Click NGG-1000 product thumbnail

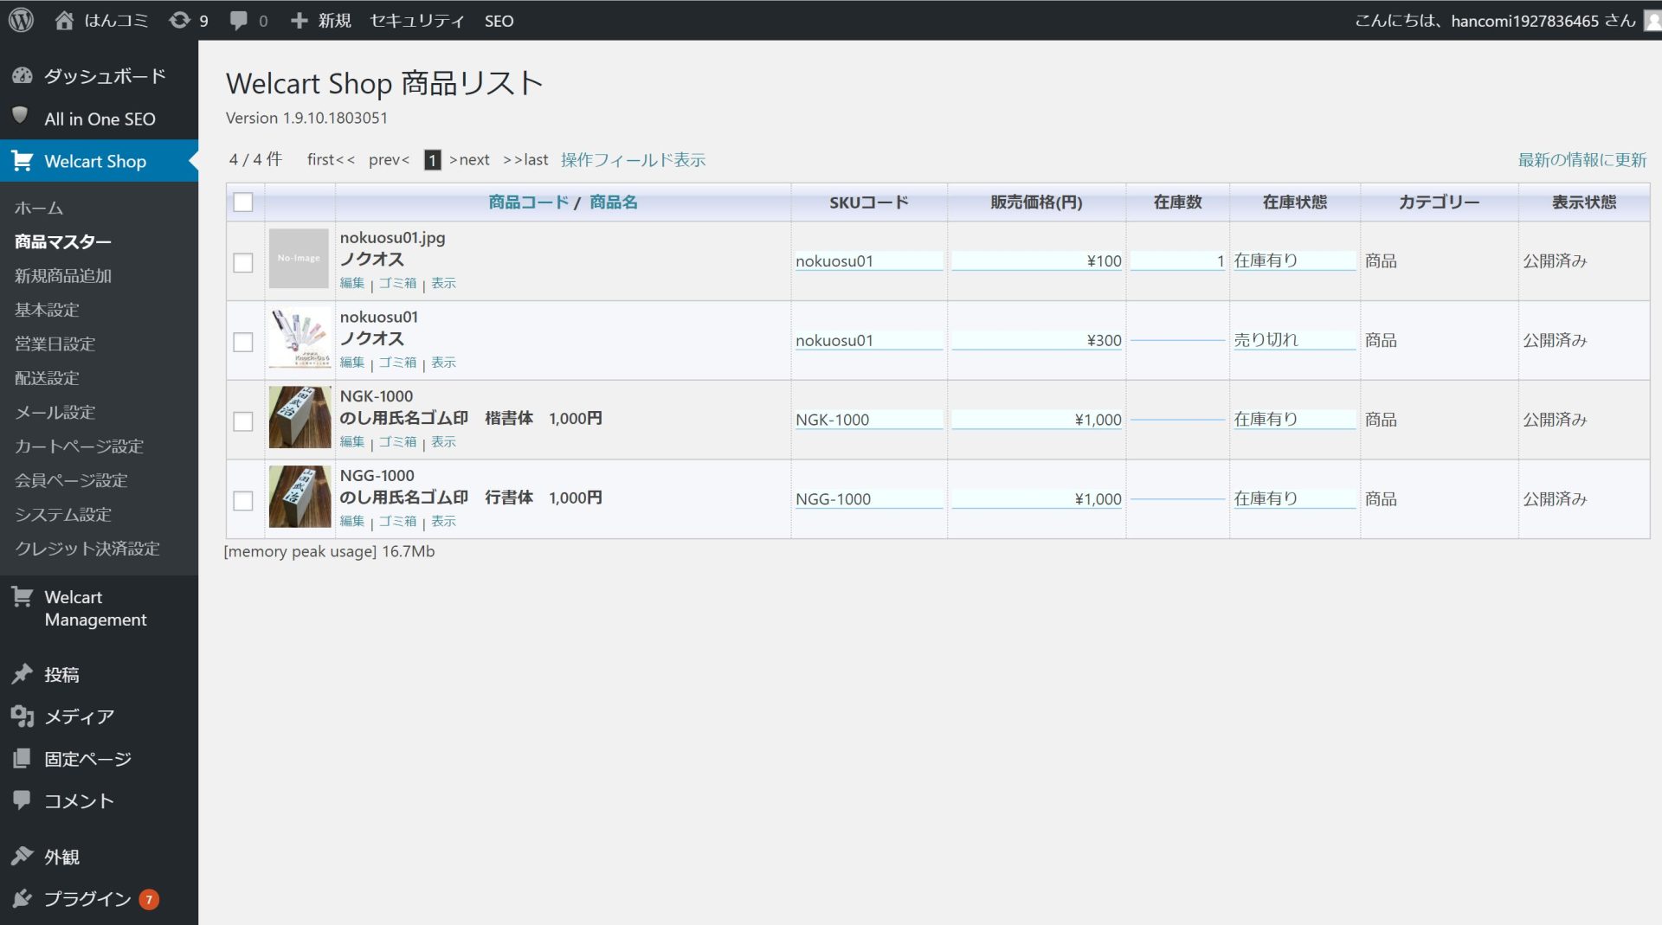click(300, 497)
